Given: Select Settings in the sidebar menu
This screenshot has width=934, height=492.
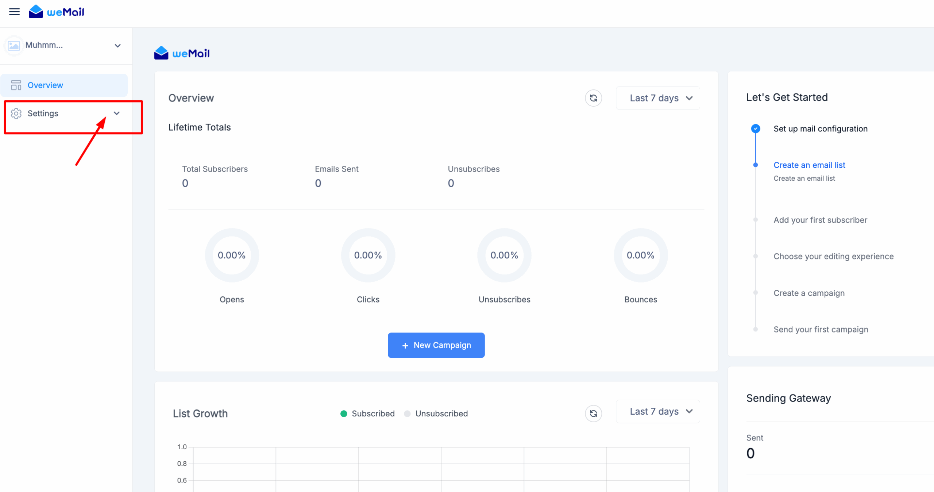Looking at the screenshot, I should pyautogui.click(x=43, y=114).
